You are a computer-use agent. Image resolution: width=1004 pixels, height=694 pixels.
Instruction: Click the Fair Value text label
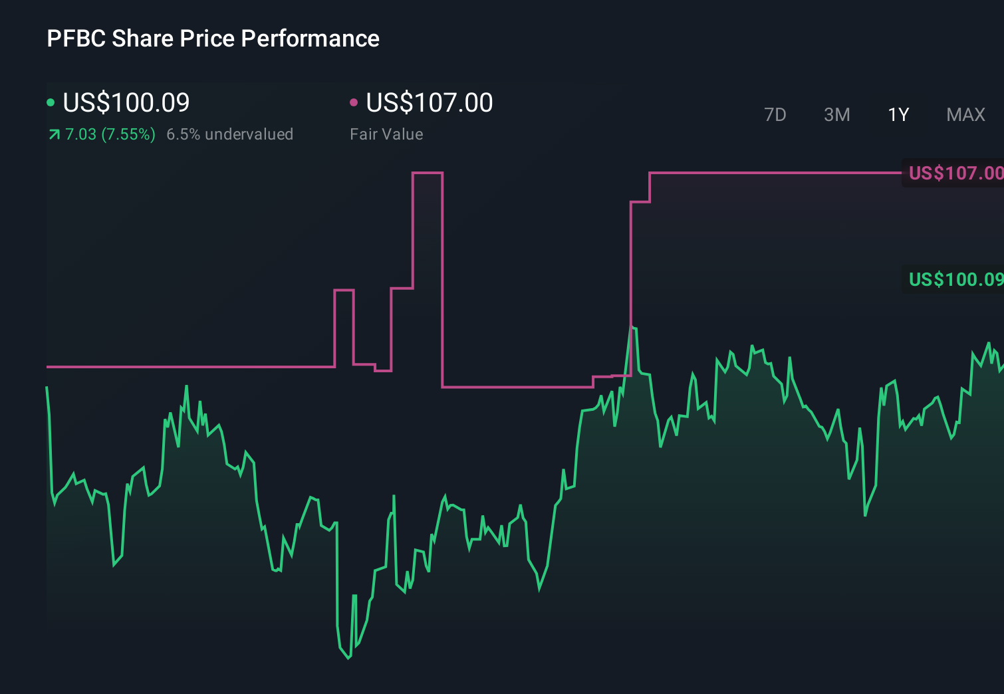386,134
